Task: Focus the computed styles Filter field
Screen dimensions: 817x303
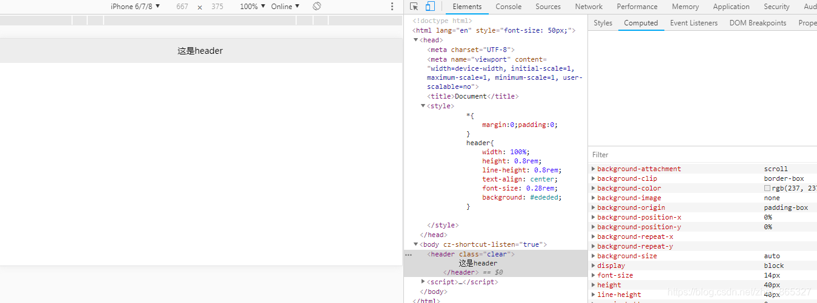Action: point(703,155)
